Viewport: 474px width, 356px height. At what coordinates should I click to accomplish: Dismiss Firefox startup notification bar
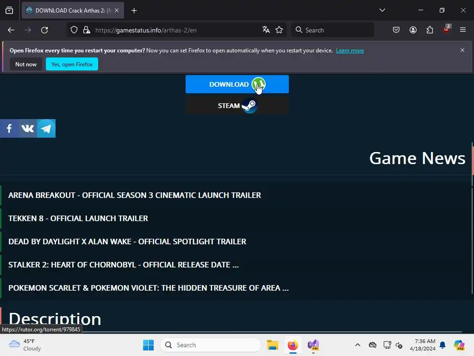(462, 50)
